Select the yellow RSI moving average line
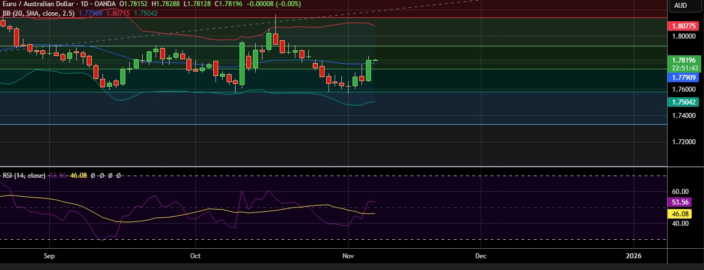Viewport: 704px width, 270px height. [187, 210]
